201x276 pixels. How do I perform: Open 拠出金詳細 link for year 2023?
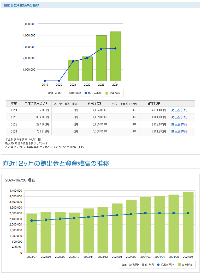(179, 117)
